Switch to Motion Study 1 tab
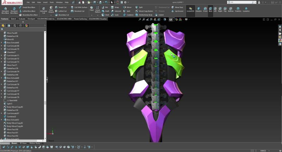Image resolution: width=282 pixels, height=152 pixels. (35, 143)
